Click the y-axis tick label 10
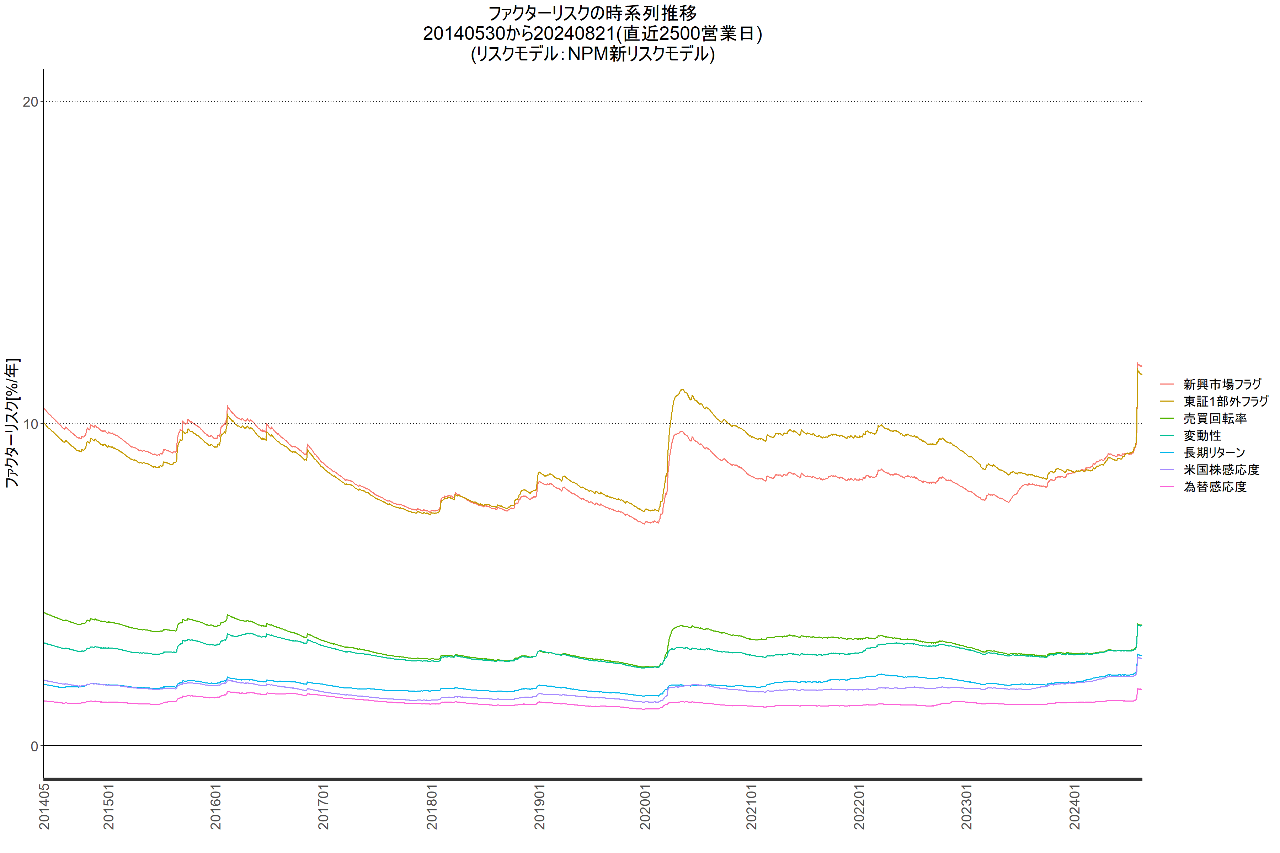This screenshot has height=853, width=1280. pos(31,424)
